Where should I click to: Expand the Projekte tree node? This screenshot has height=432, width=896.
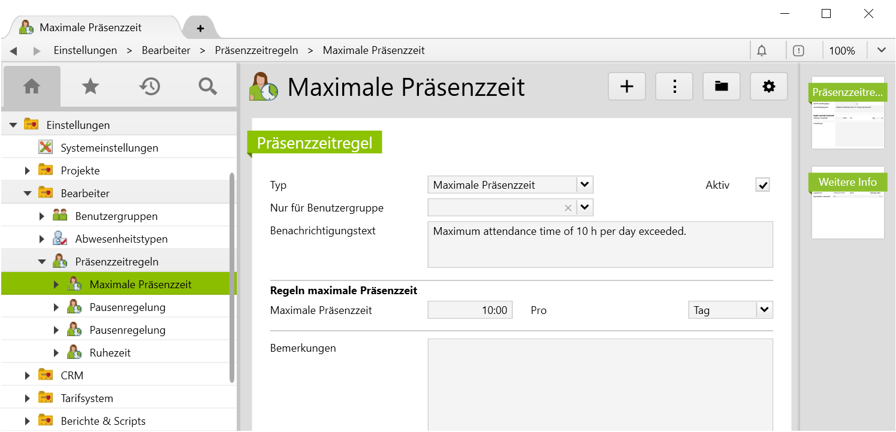click(x=28, y=171)
